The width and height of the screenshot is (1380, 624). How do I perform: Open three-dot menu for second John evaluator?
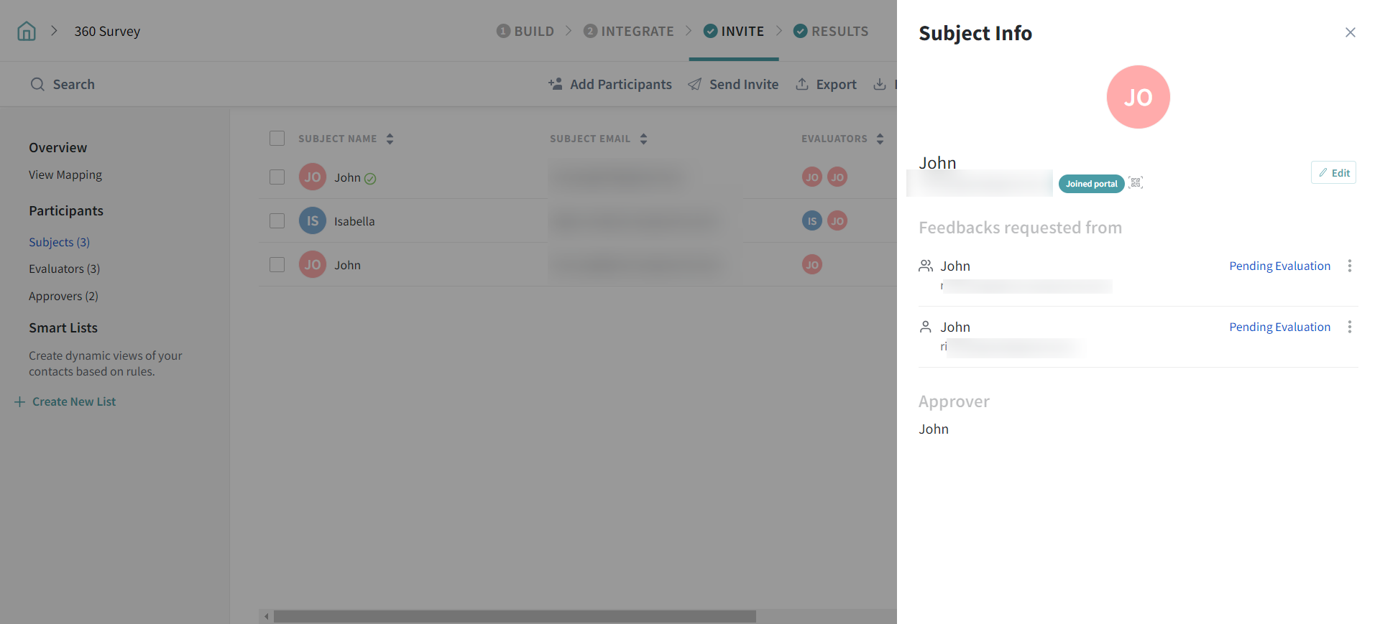pos(1349,327)
